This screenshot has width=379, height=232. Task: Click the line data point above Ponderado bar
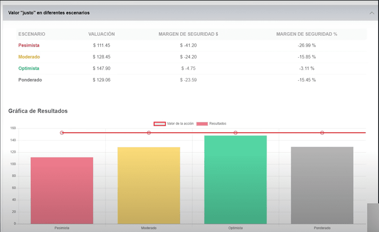322,133
